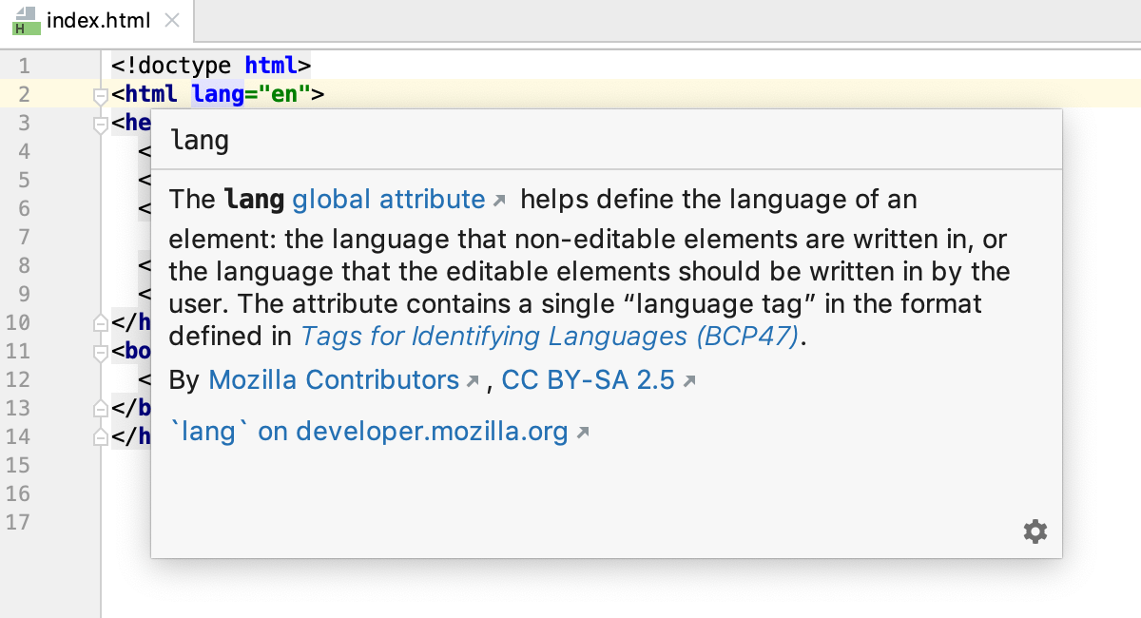Click the HTML file icon on index.html tab
Screen dimensions: 1141x618
pos(24,19)
